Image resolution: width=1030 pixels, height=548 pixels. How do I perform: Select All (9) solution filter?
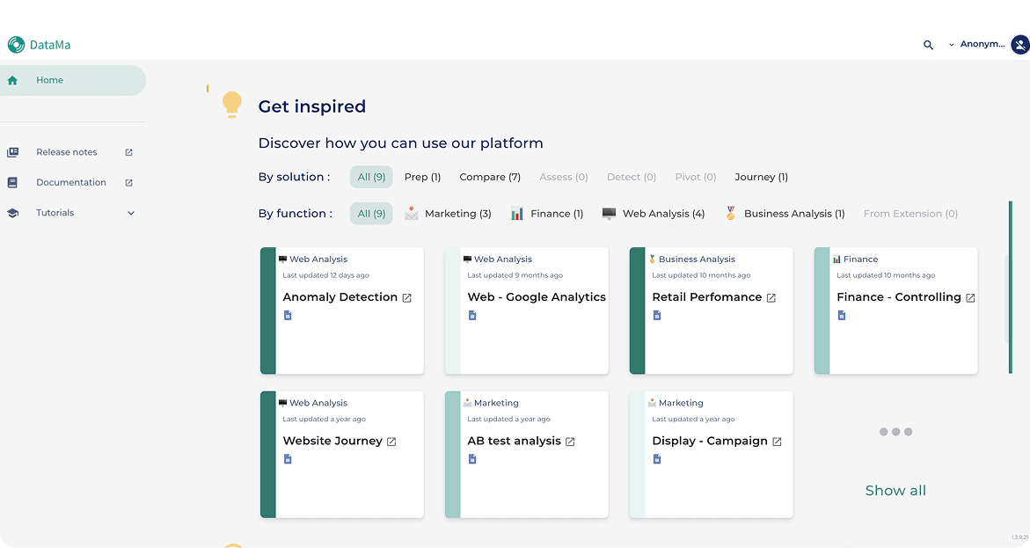tap(371, 177)
